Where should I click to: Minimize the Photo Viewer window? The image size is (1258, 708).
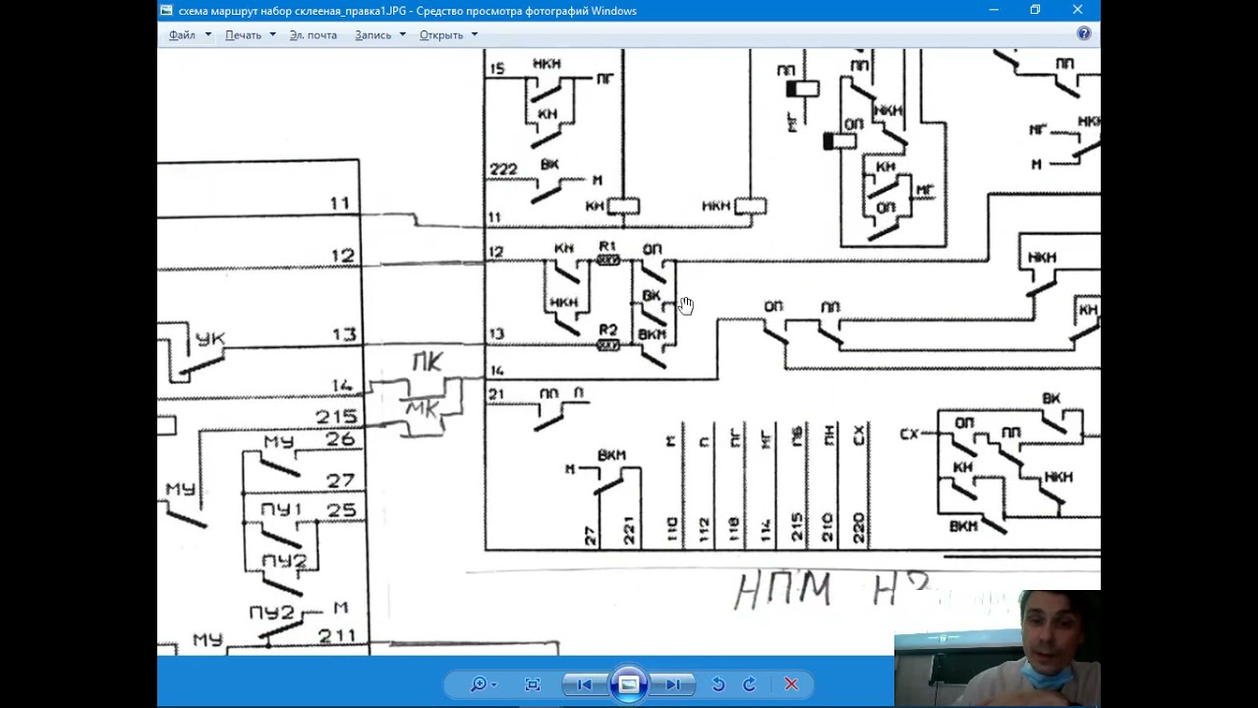(x=994, y=10)
